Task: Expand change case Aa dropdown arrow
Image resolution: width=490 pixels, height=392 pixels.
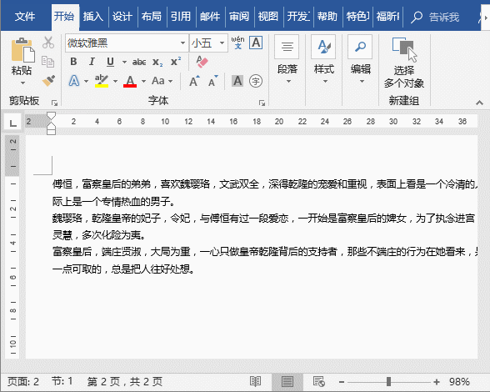Action: point(170,82)
